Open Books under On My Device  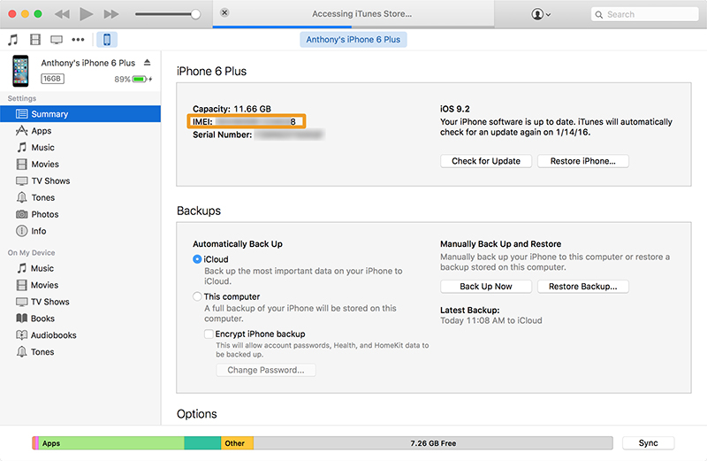80,319
